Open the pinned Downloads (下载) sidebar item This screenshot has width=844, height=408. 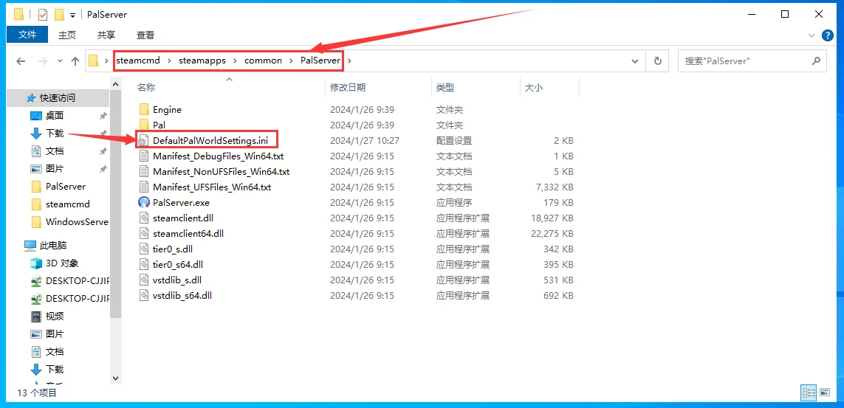[55, 134]
